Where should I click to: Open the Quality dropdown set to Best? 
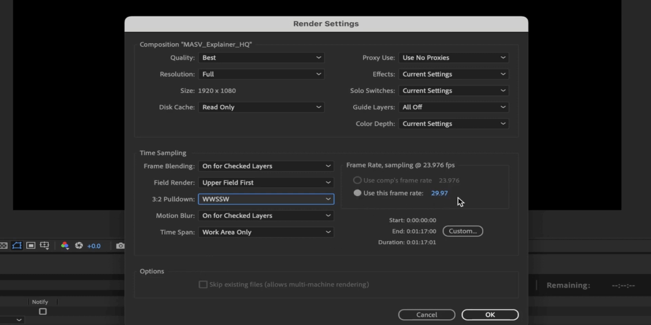pos(261,57)
